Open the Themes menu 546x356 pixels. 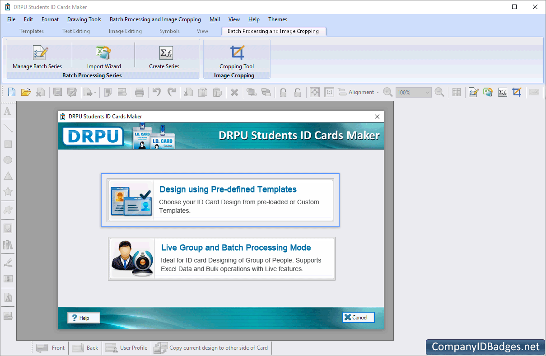point(277,19)
